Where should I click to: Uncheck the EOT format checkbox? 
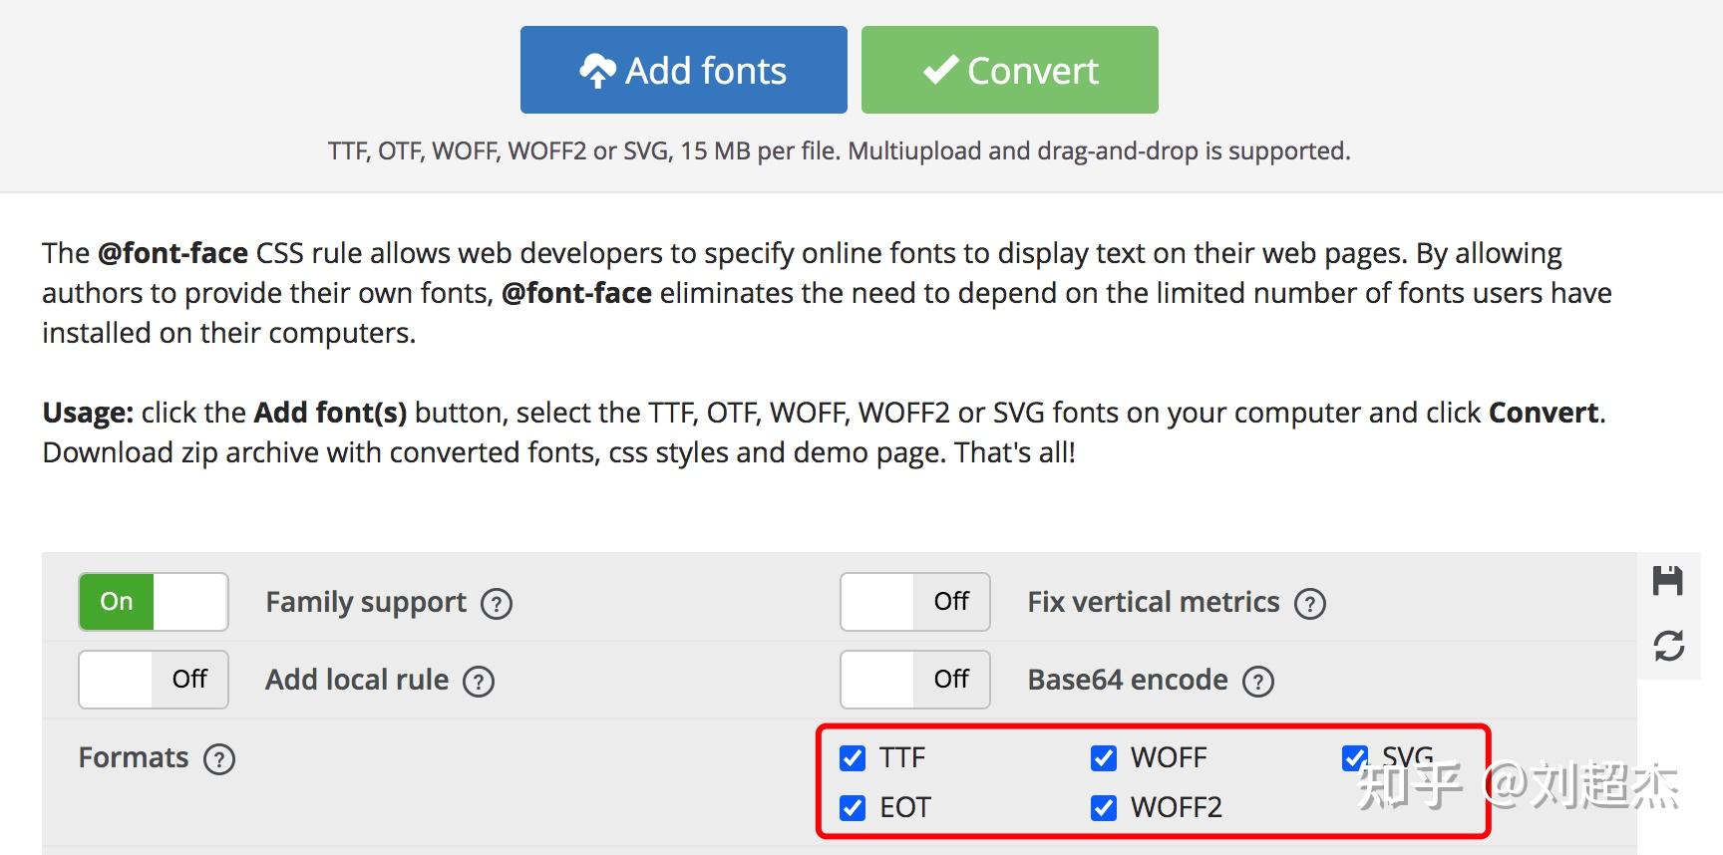[853, 807]
